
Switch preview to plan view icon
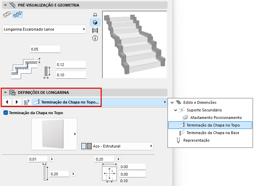95,15
